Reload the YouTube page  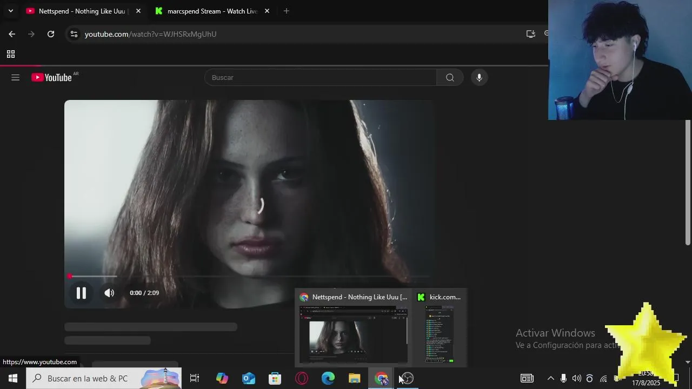point(51,34)
